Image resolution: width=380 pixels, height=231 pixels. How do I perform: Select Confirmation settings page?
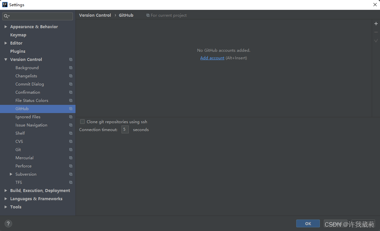28,92
